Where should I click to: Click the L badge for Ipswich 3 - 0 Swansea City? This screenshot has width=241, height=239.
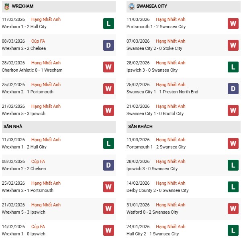coord(233,67)
